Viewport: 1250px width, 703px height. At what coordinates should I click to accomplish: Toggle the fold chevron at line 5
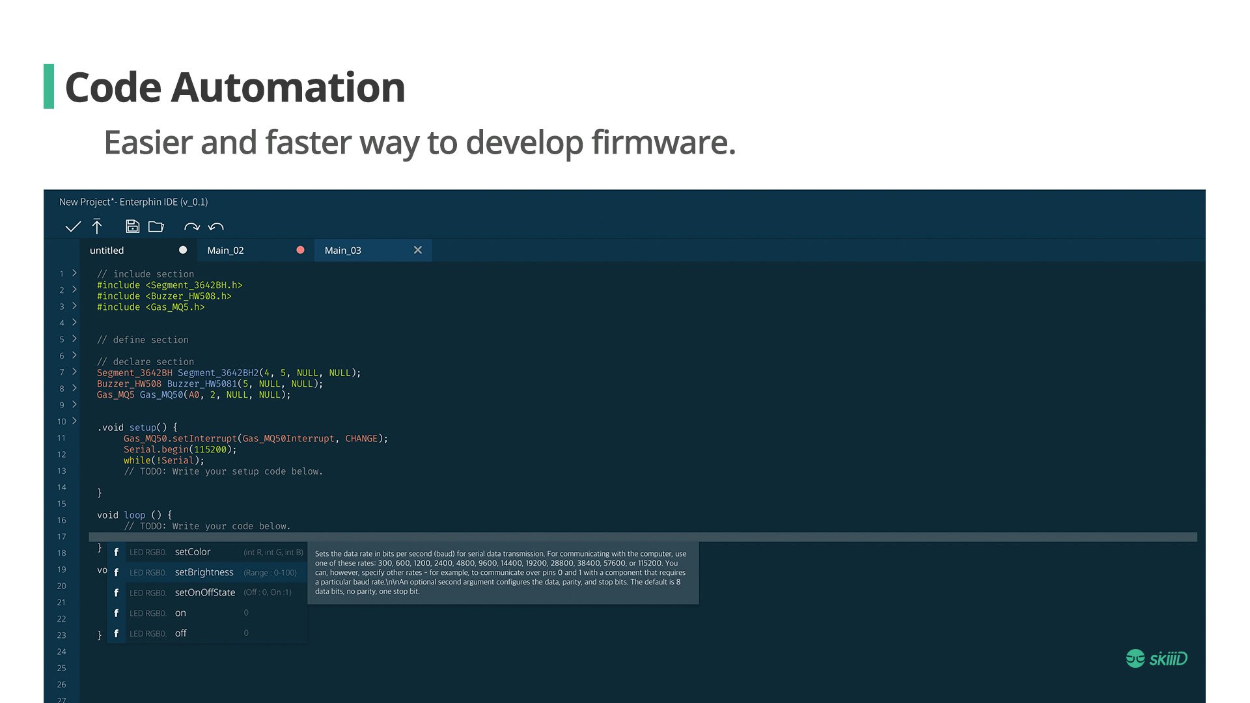pos(74,338)
